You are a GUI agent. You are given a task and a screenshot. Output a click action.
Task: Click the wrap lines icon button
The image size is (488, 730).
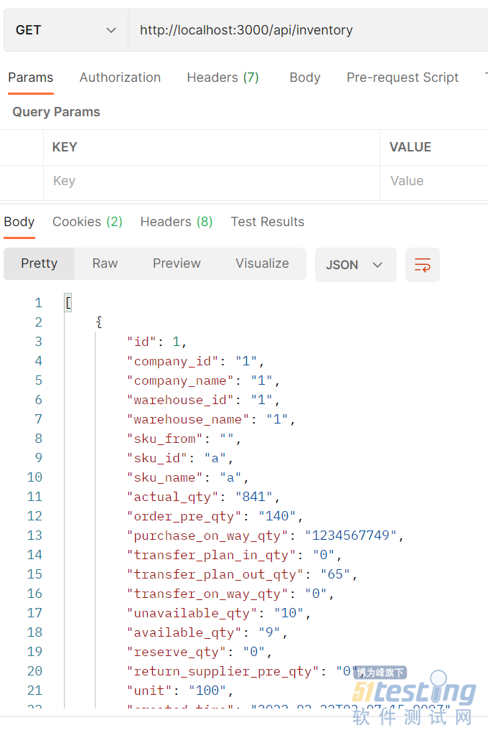pyautogui.click(x=422, y=265)
